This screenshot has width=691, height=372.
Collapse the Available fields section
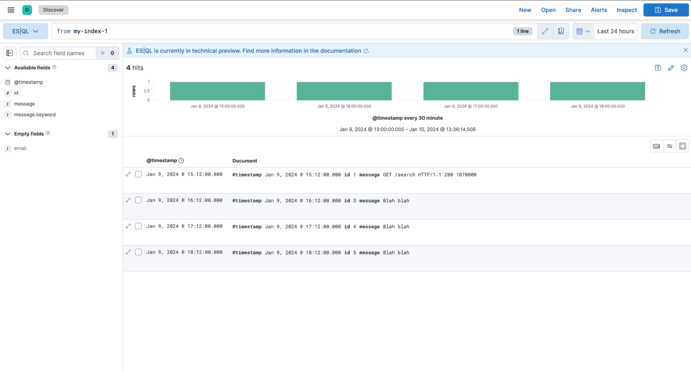tap(8, 67)
